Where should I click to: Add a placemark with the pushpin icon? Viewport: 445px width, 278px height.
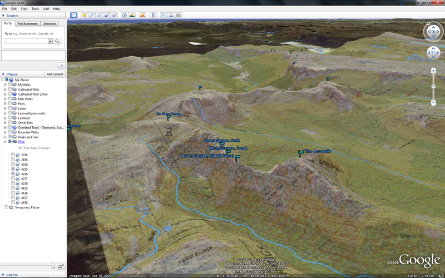point(85,16)
